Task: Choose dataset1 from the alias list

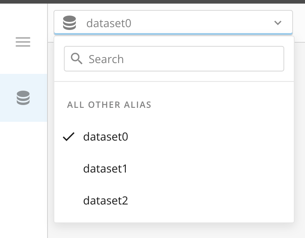Action: 174,169
